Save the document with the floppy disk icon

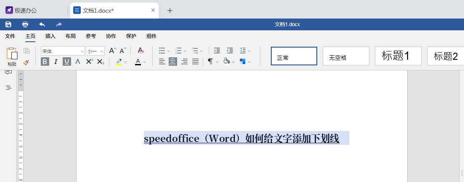point(8,24)
